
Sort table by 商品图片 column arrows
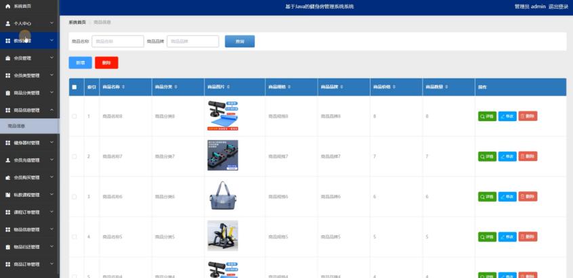[228, 87]
